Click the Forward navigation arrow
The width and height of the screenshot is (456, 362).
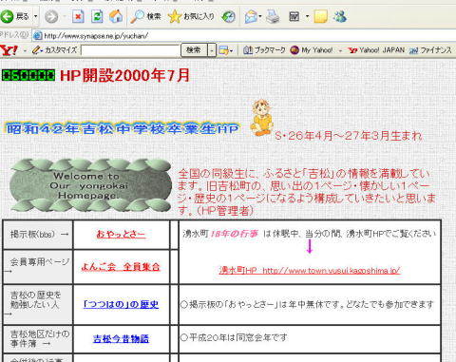51,16
